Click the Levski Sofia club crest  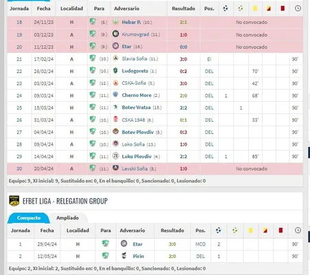tap(116, 168)
